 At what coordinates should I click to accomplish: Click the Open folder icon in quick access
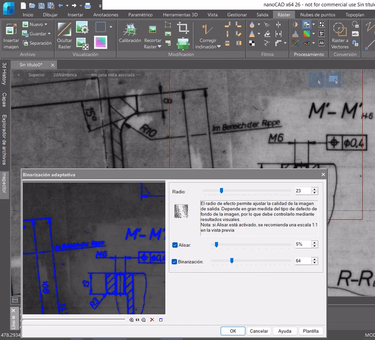pyautogui.click(x=32, y=5)
